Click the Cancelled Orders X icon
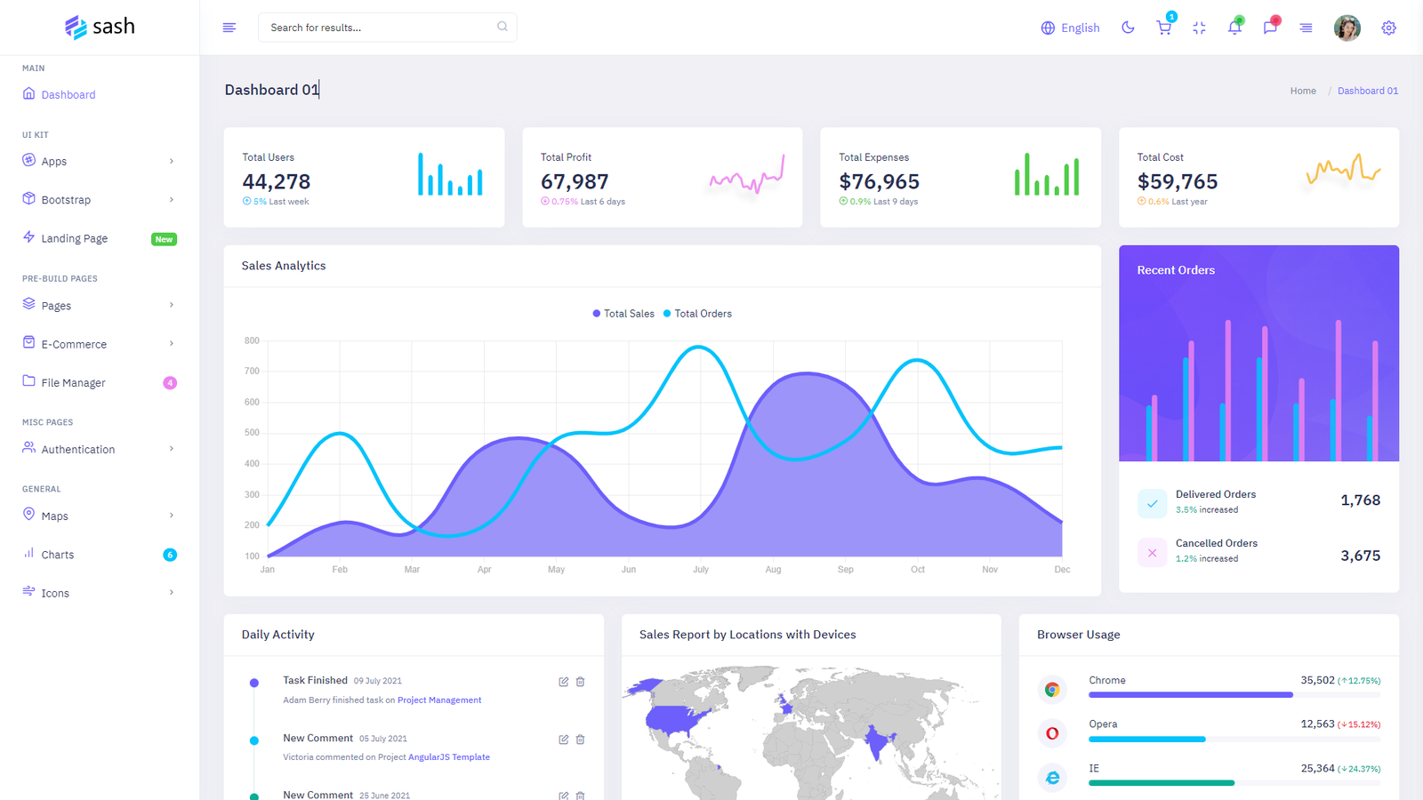Viewport: 1423px width, 800px height. (1152, 553)
